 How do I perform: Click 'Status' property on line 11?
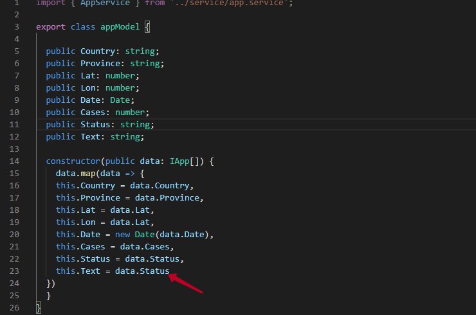coord(95,125)
